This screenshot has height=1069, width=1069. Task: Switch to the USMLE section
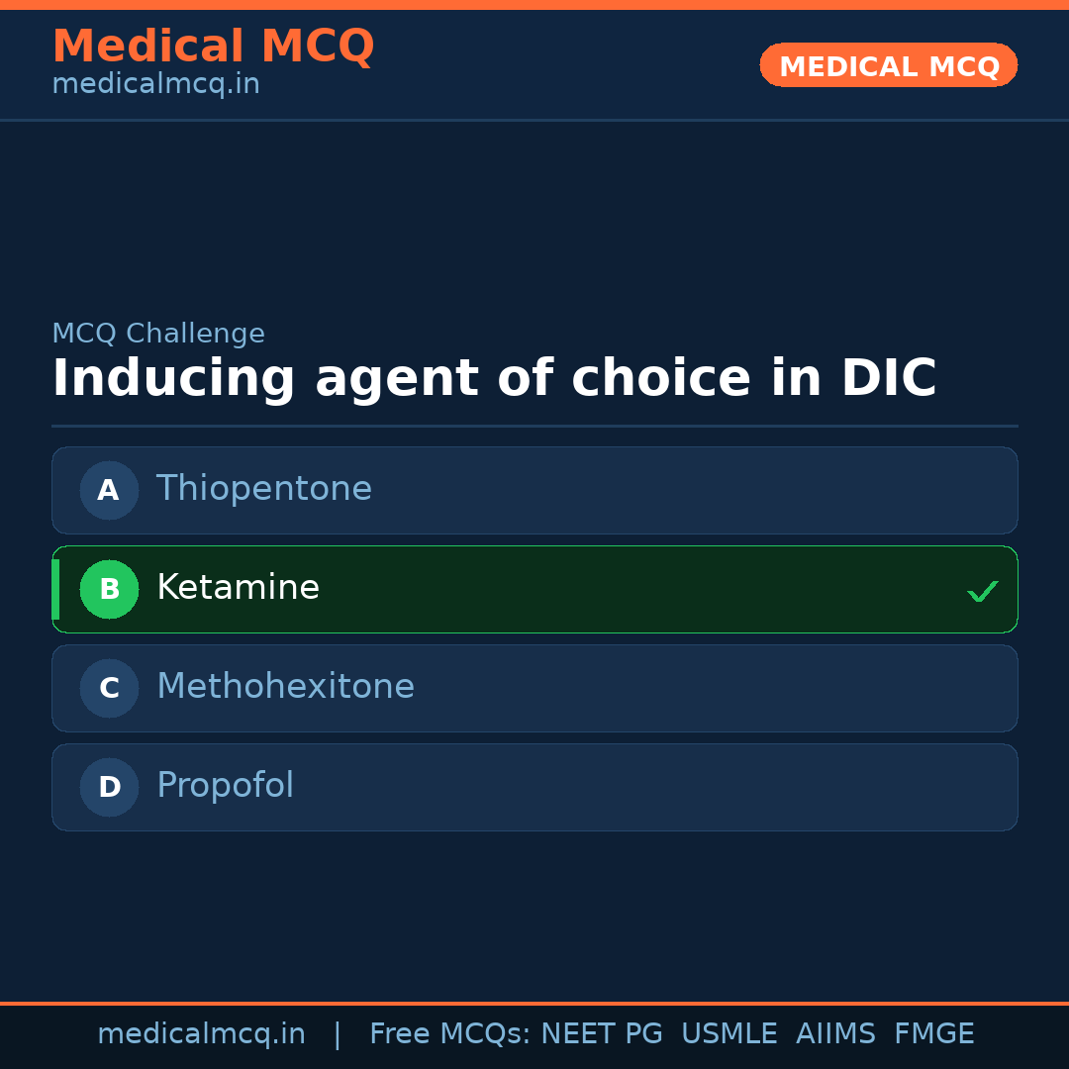click(x=729, y=1033)
